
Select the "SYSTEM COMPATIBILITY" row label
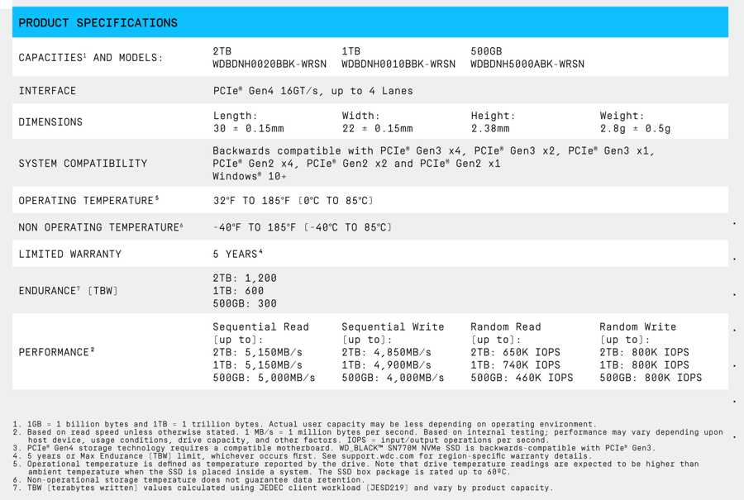(x=83, y=163)
